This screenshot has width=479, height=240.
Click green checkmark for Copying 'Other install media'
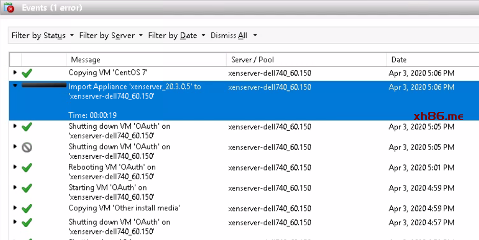pos(27,208)
